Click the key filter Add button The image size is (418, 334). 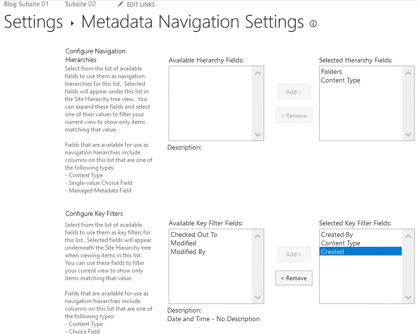tap(293, 254)
